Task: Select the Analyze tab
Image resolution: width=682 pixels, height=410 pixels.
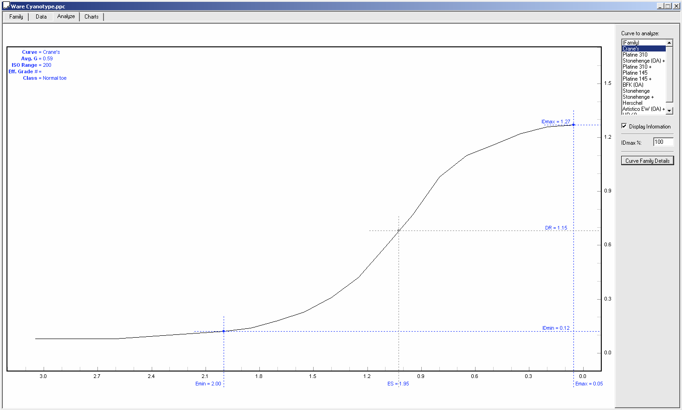Action: point(66,16)
